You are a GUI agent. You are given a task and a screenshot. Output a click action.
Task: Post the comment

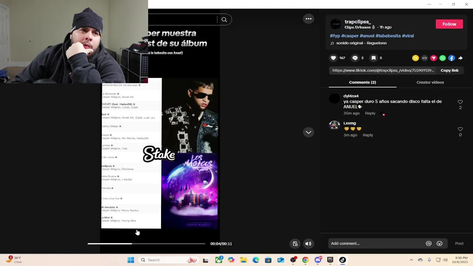point(459,243)
